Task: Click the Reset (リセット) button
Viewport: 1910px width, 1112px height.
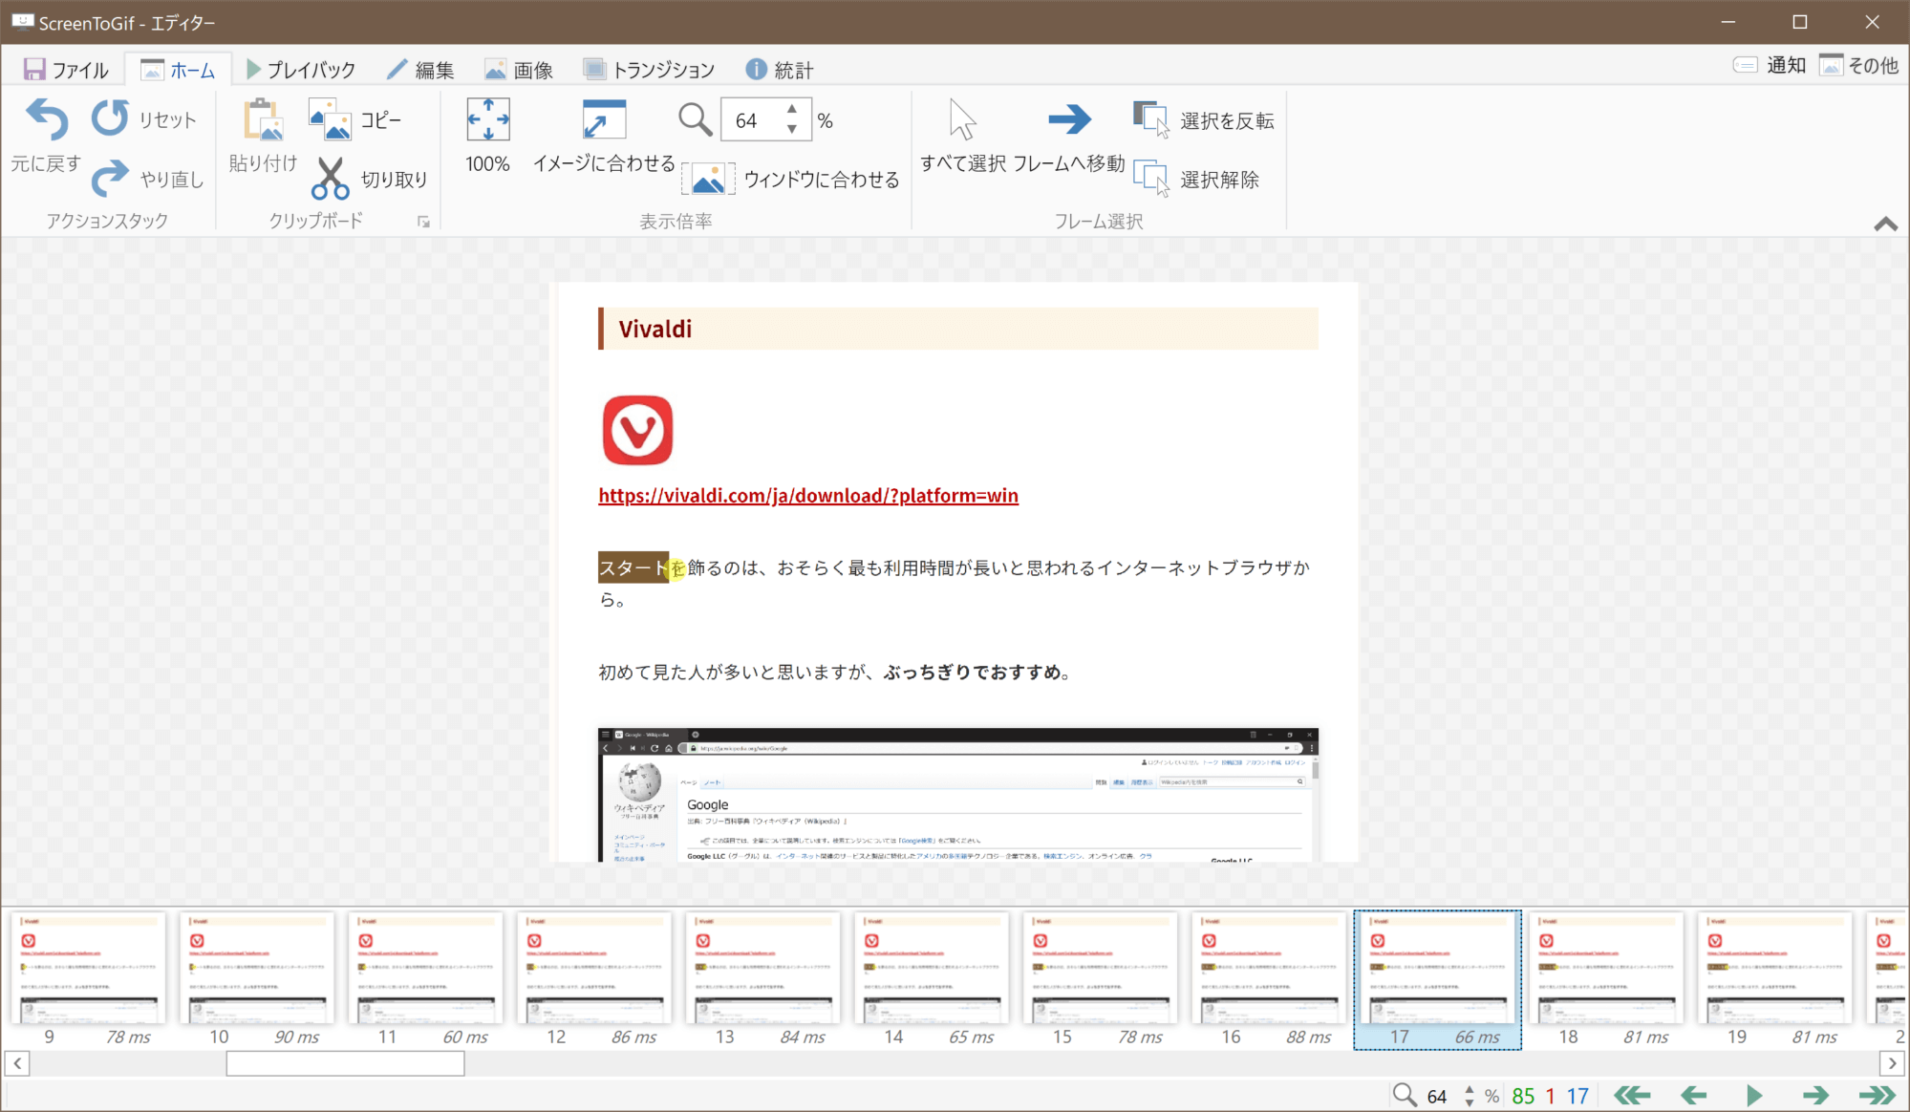Action: pyautogui.click(x=144, y=119)
